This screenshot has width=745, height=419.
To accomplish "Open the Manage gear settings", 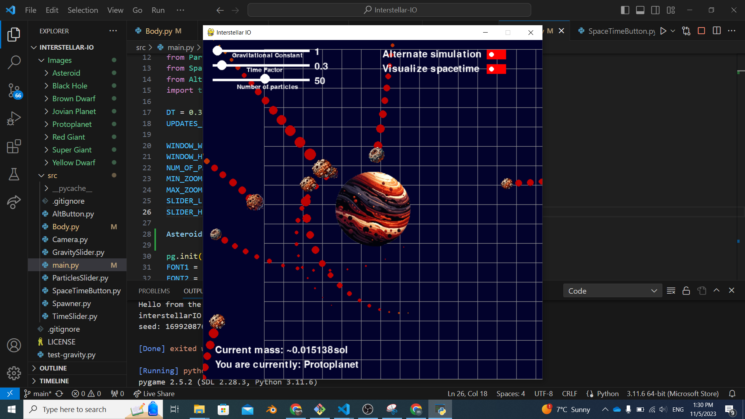I will click(x=14, y=373).
